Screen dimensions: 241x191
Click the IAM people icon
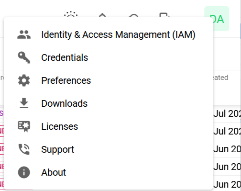(24, 34)
